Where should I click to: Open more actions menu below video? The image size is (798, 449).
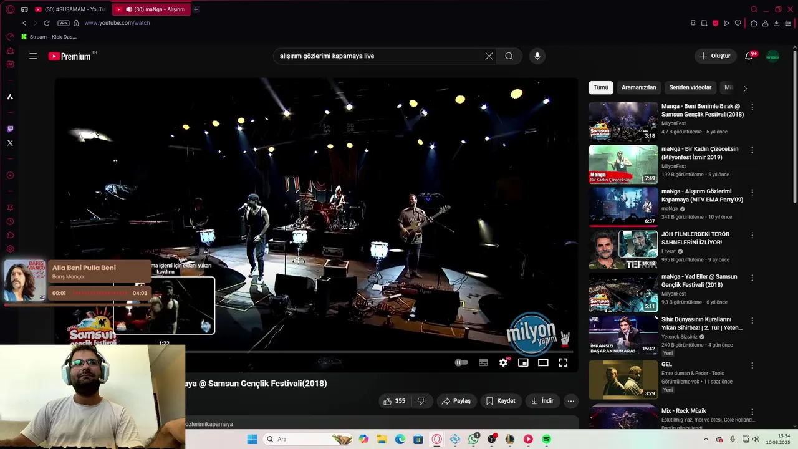(x=571, y=401)
